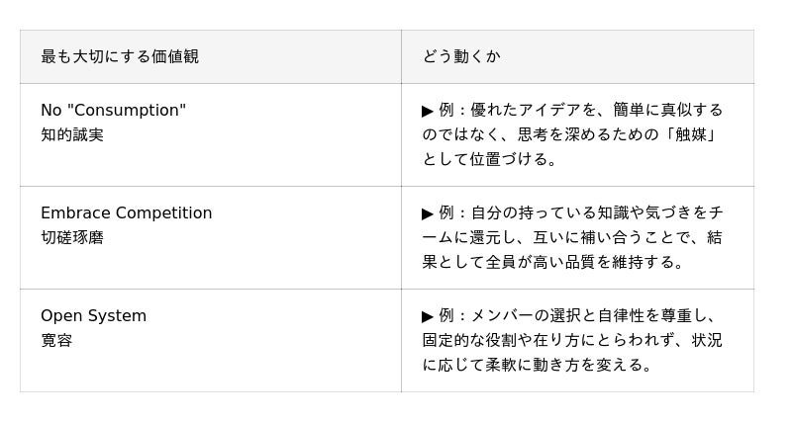Click the Embrace Competition title text
The height and width of the screenshot is (422, 792).
pos(126,212)
